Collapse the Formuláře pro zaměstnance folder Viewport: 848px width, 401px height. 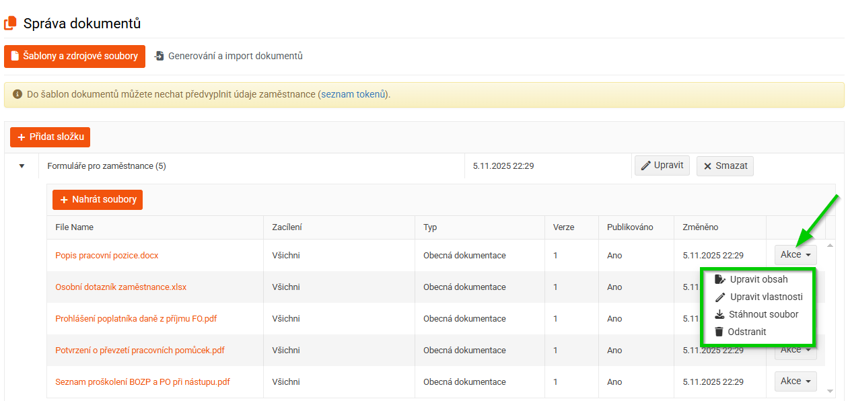(22, 166)
